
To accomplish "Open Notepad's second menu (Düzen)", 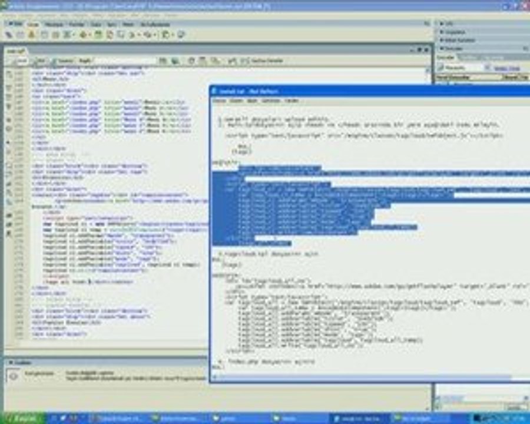I will [x=236, y=101].
